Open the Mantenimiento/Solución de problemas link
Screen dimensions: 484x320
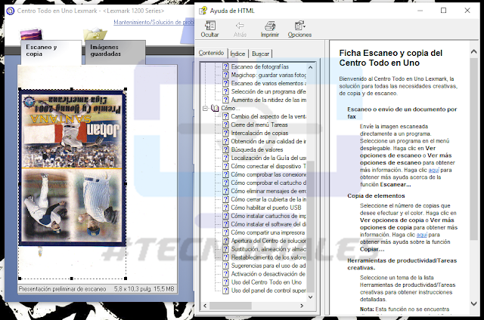[x=154, y=22]
